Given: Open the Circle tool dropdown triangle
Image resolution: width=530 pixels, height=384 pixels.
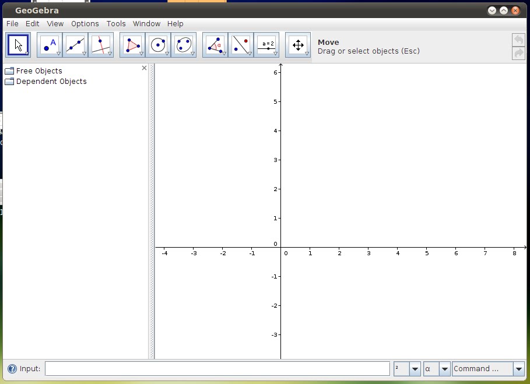Looking at the screenshot, I should pyautogui.click(x=167, y=54).
